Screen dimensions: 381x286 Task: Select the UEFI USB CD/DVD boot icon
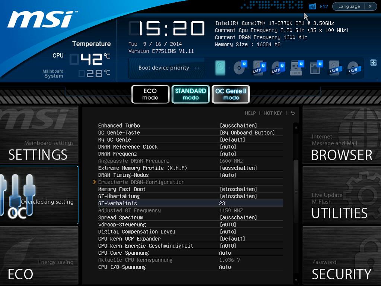278,68
